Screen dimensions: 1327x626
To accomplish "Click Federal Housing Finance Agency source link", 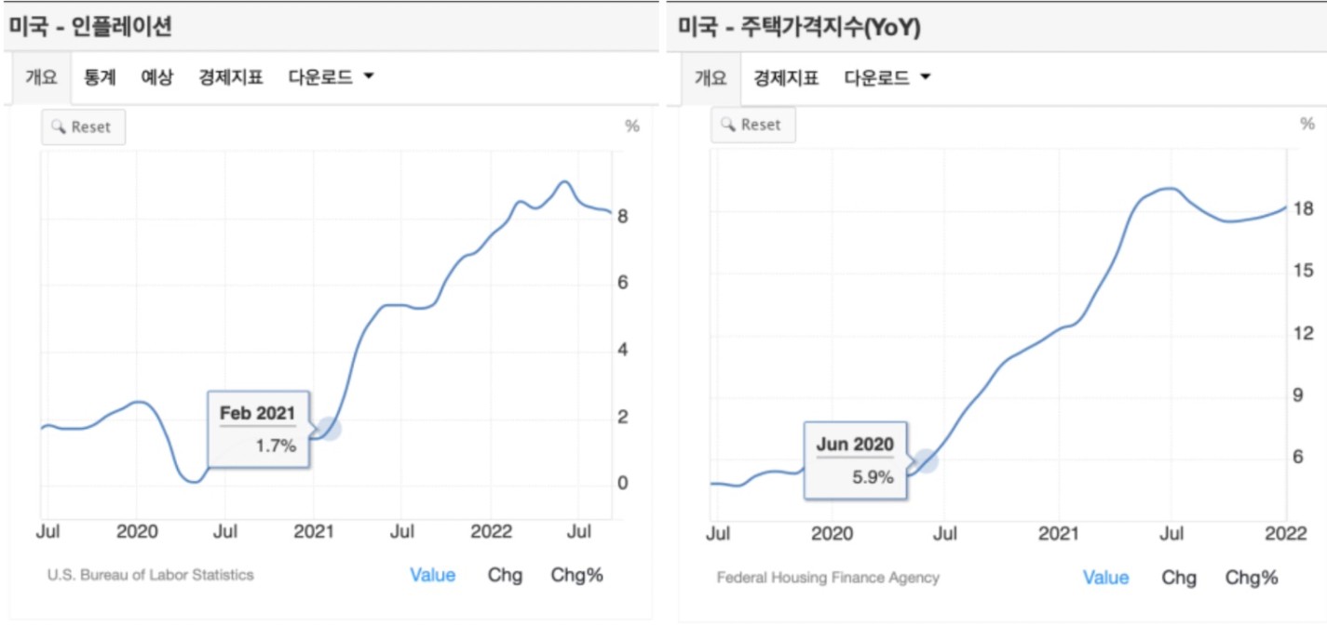I will click(828, 578).
